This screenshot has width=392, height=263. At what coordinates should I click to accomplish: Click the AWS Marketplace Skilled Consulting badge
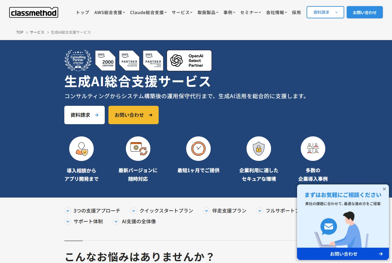click(153, 61)
